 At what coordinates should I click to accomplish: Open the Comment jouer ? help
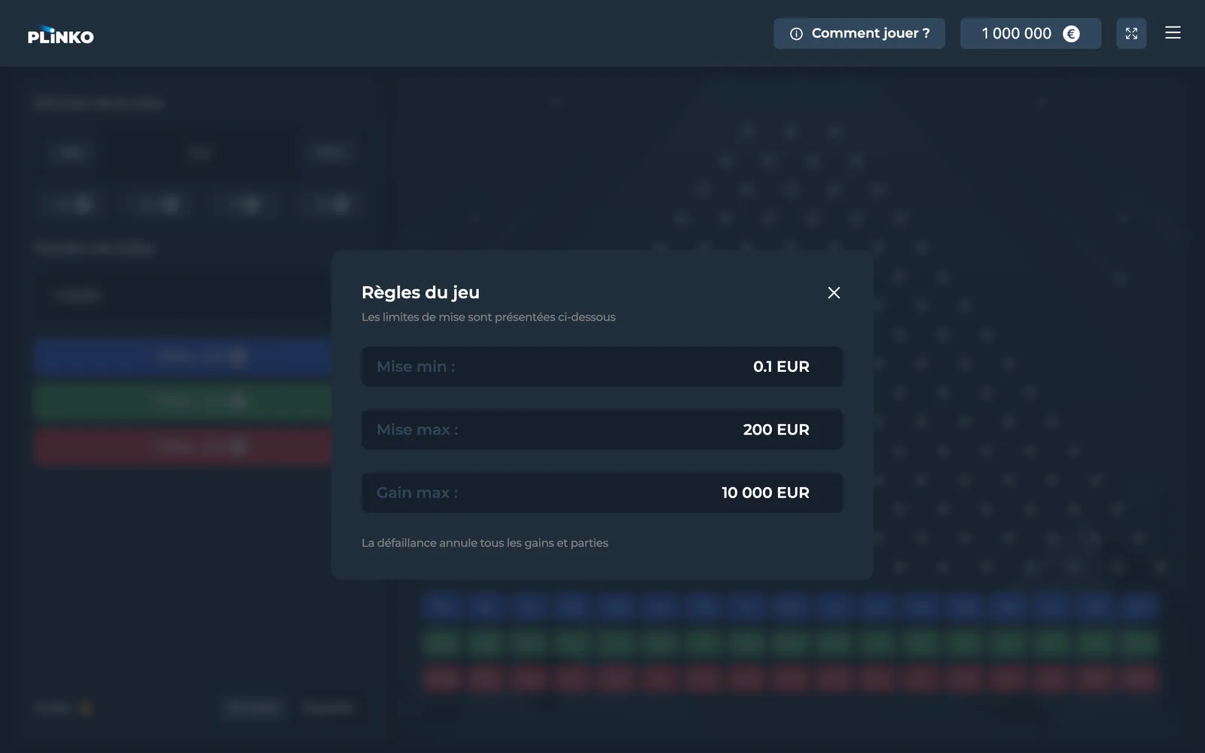[859, 33]
